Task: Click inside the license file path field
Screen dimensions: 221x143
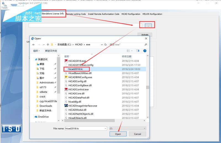Action: pos(85,25)
